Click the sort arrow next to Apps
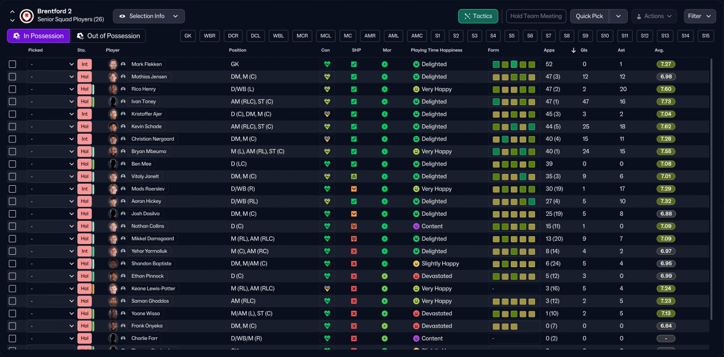This screenshot has height=357, width=724. pyautogui.click(x=574, y=50)
